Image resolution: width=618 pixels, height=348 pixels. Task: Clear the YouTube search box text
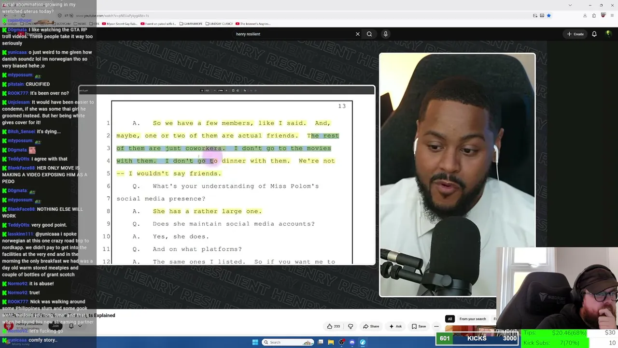pyautogui.click(x=358, y=34)
